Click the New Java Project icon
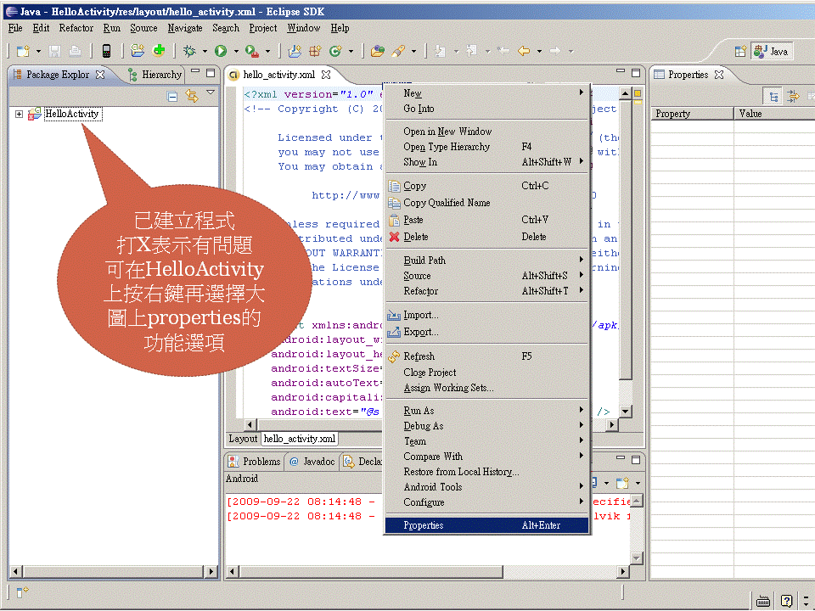 tap(295, 51)
